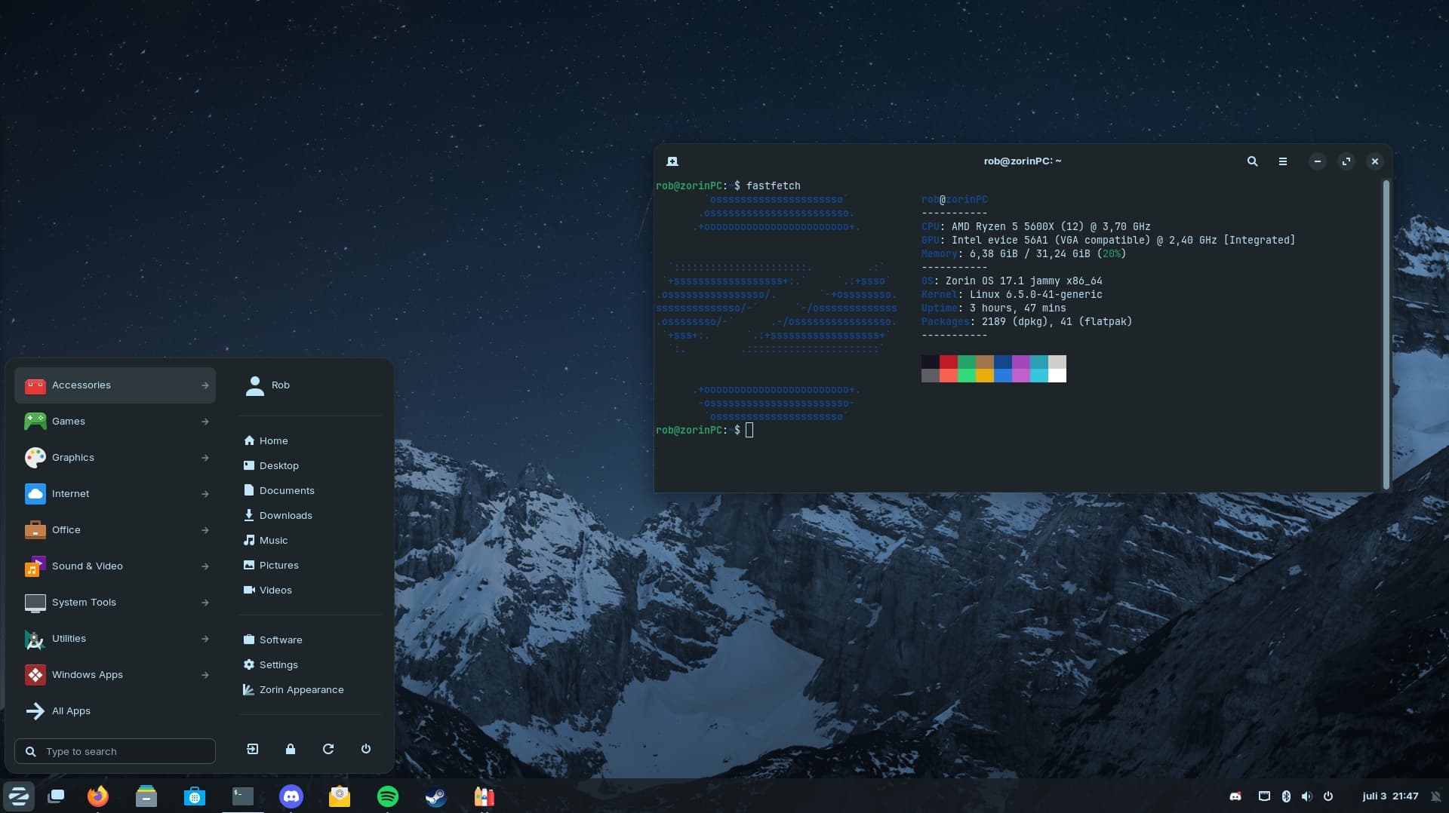This screenshot has height=813, width=1449.
Task: Expand the Windows Apps category
Action: click(115, 675)
